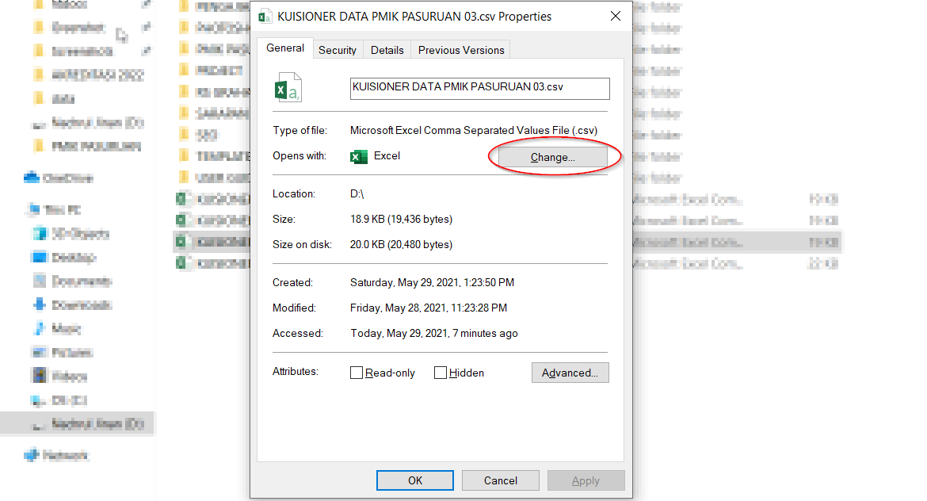This screenshot has width=927, height=501.
Task: Click the 3D Objects cube icon
Action: [39, 234]
